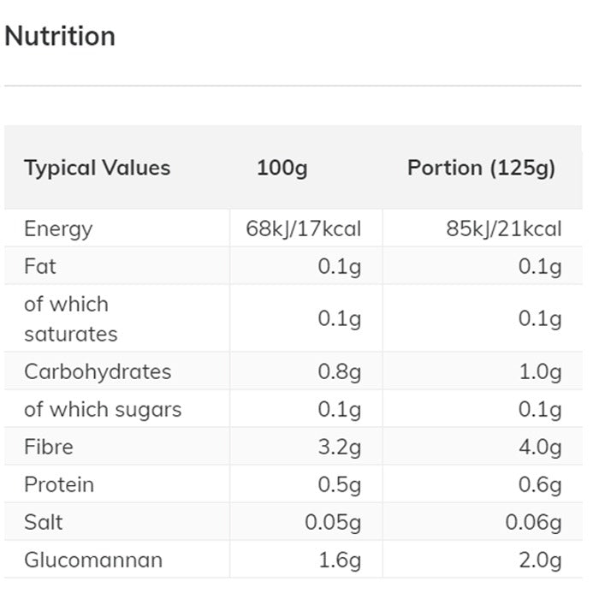Click the 0.8g carbohydrates value
The height and width of the screenshot is (599, 599).
[x=339, y=371]
